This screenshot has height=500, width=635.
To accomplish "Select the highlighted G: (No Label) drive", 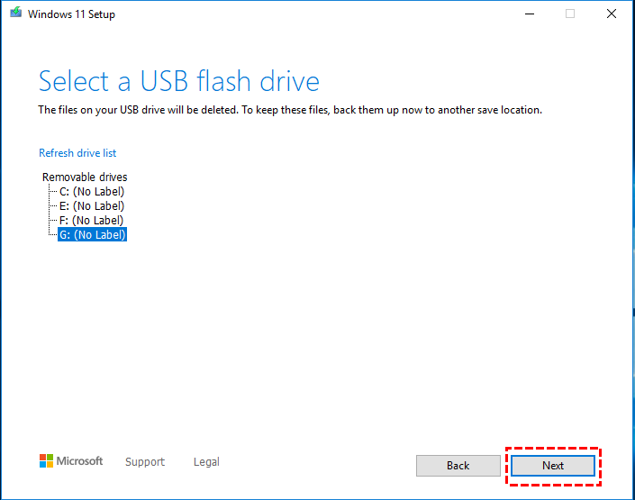I will coord(92,235).
